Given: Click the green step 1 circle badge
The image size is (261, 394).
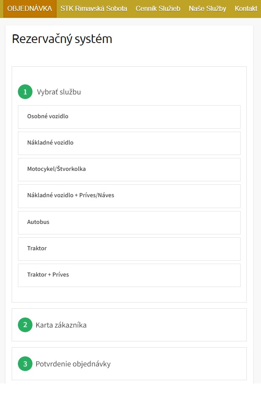Looking at the screenshot, I should pyautogui.click(x=25, y=92).
